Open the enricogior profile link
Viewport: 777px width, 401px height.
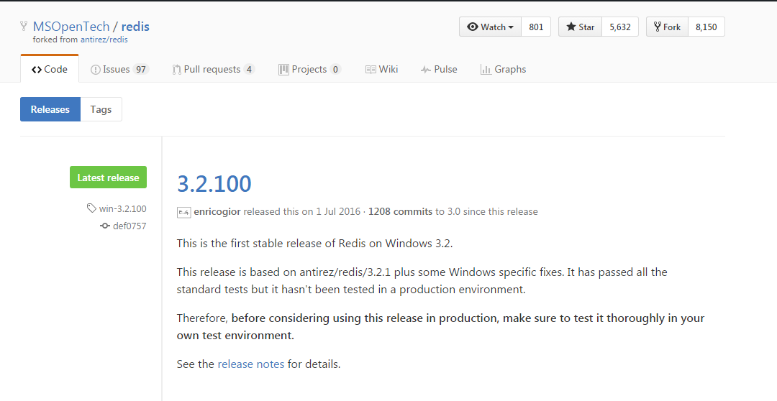point(217,211)
